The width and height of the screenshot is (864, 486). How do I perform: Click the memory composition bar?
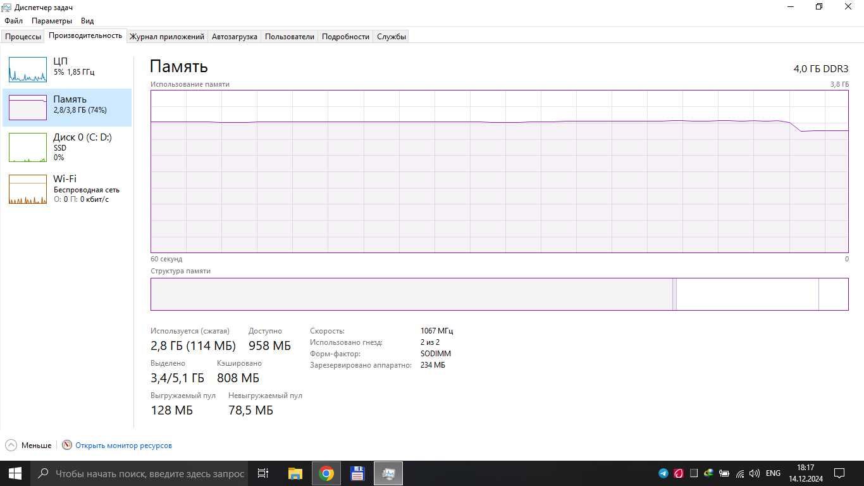coord(499,294)
